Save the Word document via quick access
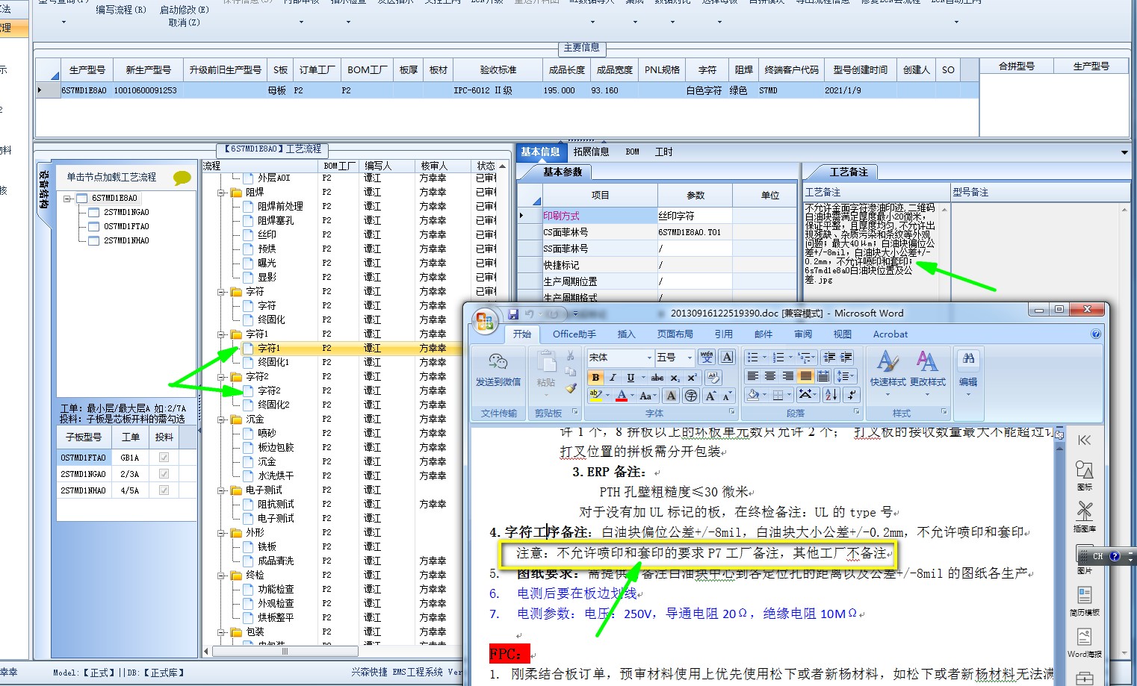The height and width of the screenshot is (686, 1137). (x=513, y=314)
